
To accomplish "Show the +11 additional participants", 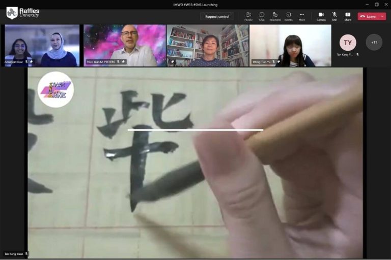I will pos(374,42).
